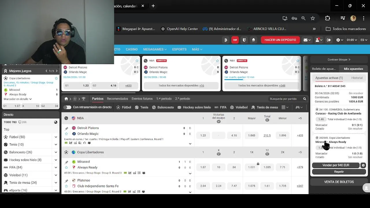
Task: Click Vender por 940 EUR button
Action: (336, 165)
